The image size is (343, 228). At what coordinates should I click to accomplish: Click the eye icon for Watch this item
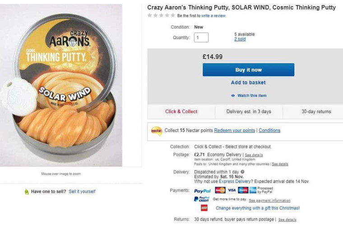tap(233, 96)
